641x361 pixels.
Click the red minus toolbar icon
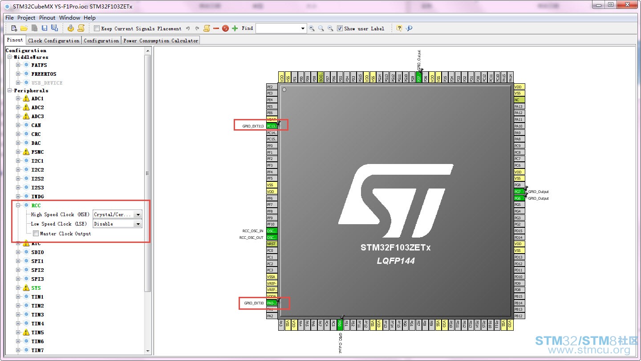(x=216, y=29)
